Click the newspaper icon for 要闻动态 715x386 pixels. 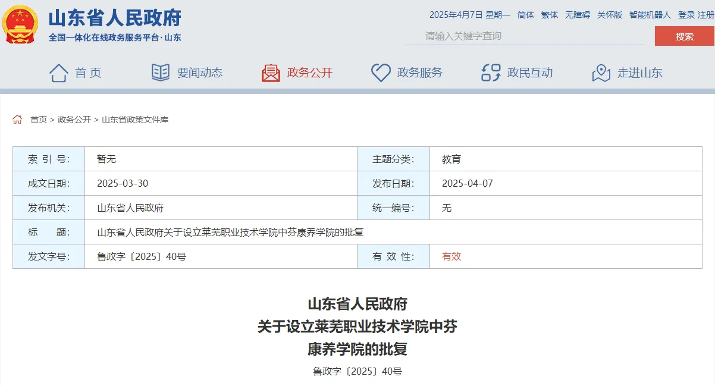[161, 73]
